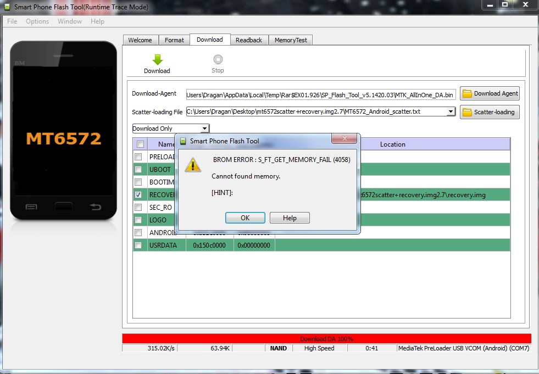Click the MT6572 phone screen image
This screenshot has height=374, width=539.
63,131
